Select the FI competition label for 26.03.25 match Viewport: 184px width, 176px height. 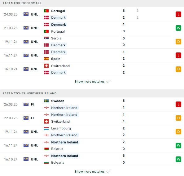tap(32, 104)
